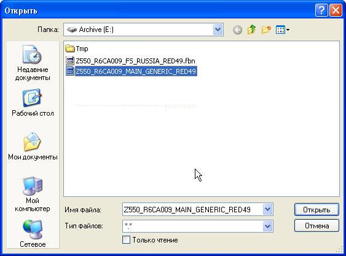Expand the Тип файлов dropdown arrow
The height and width of the screenshot is (256, 346).
[267, 226]
